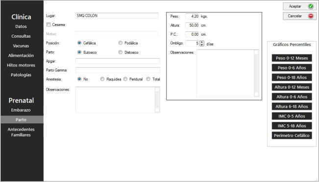Click the Clínica heading in sidebar
Viewport: 319px width, 182px height.
[x=21, y=17]
